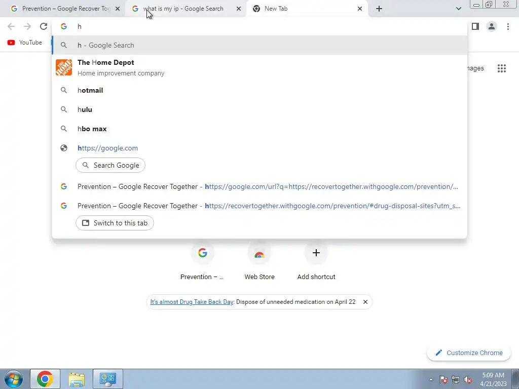
Task: Open the Control Panel taskbar icon
Action: point(108,379)
